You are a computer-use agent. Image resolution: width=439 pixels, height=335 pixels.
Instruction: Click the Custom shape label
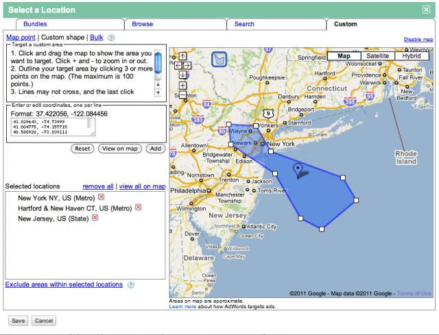tap(62, 37)
